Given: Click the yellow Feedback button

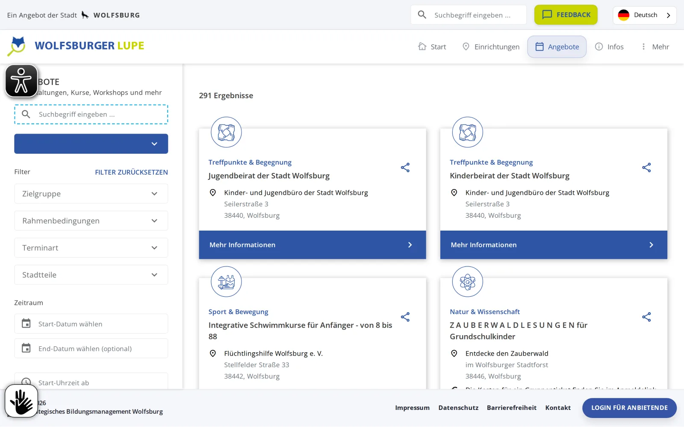Looking at the screenshot, I should (x=566, y=15).
